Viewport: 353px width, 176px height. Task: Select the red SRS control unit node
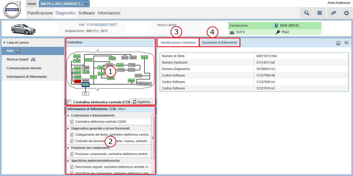point(78,81)
